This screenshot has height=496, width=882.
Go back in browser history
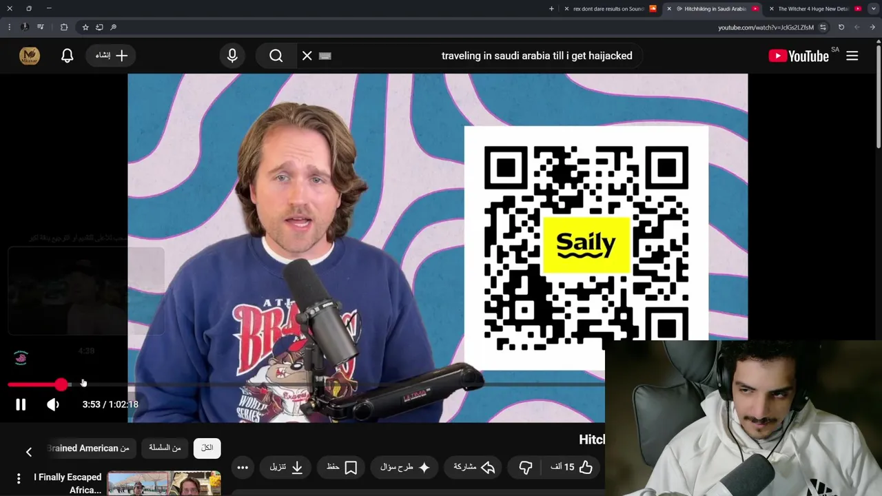click(x=872, y=28)
